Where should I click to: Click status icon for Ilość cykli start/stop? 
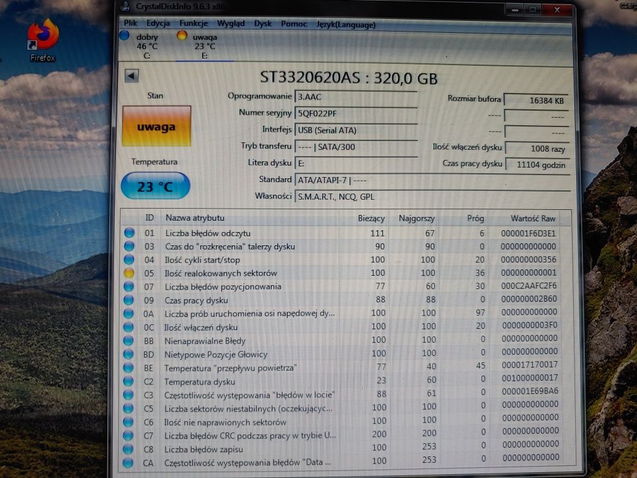tap(129, 259)
